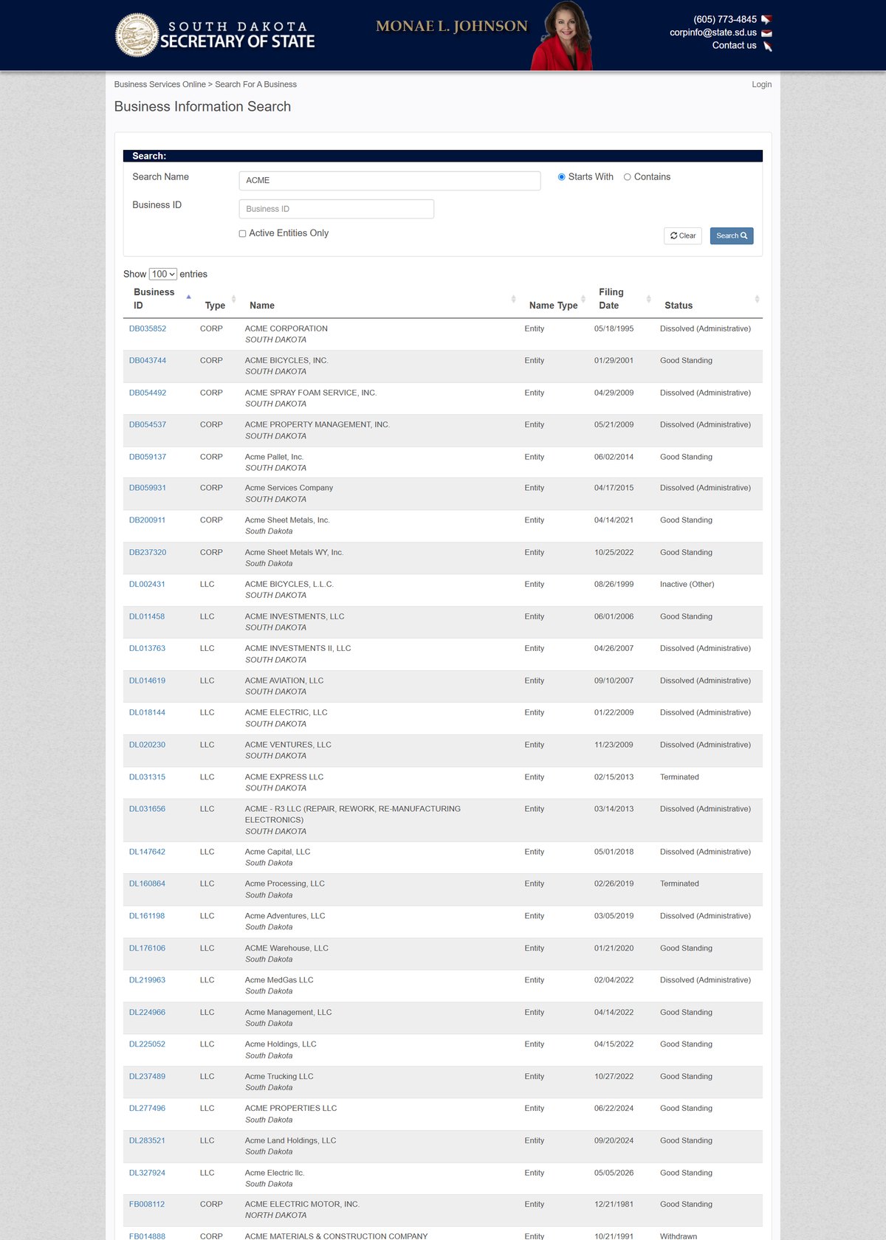Viewport: 886px width, 1240px height.
Task: Sort the Name Type column
Action: [583, 299]
